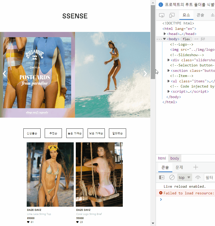Open the 요소 (Elements) tab
Screen dimensions: 215x226
coord(186,15)
